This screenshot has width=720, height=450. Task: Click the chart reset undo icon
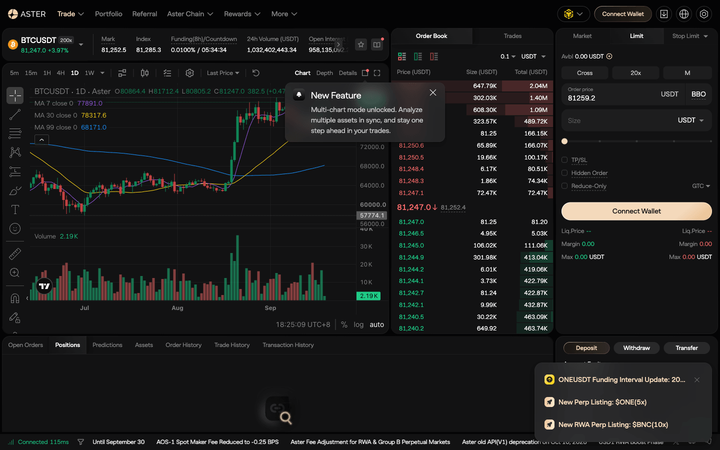pos(256,73)
